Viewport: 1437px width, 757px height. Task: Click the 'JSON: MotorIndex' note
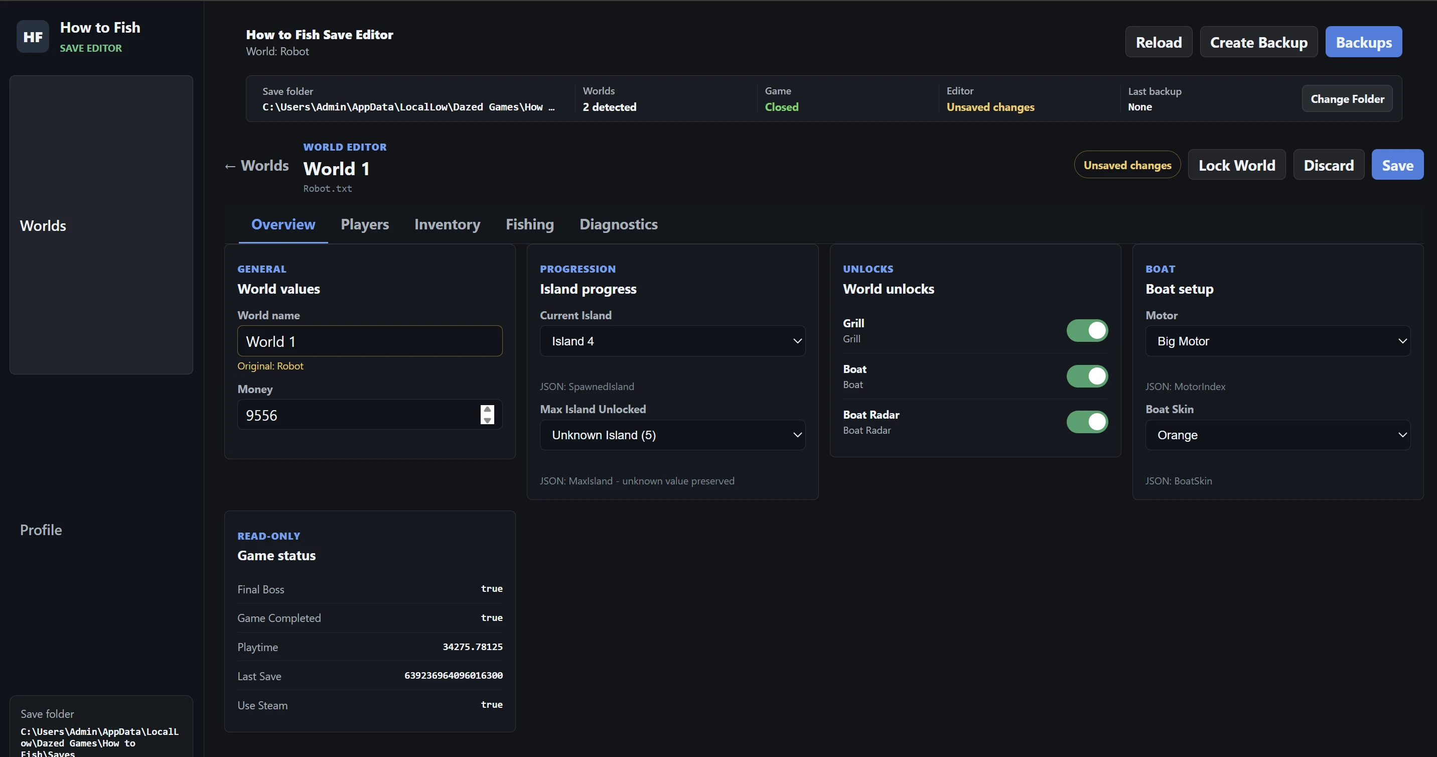[x=1185, y=387]
